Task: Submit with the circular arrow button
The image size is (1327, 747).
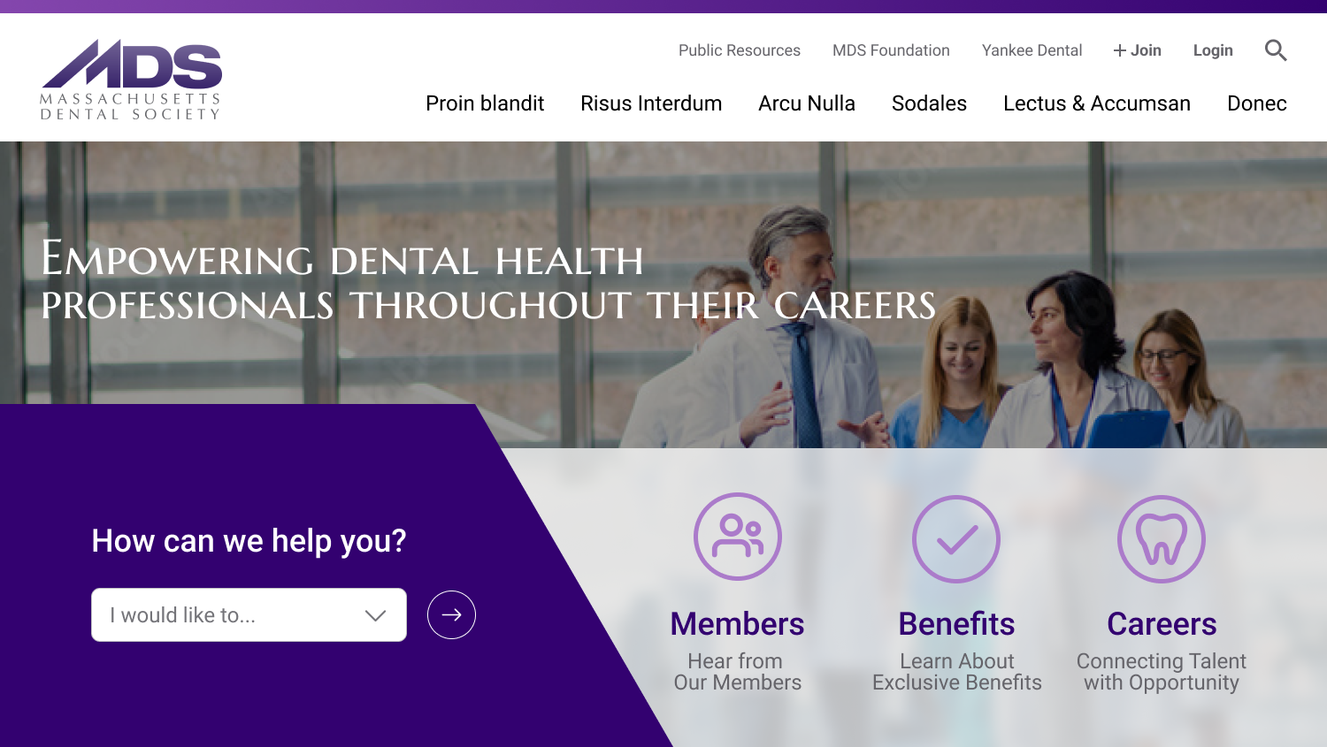Action: (x=451, y=614)
